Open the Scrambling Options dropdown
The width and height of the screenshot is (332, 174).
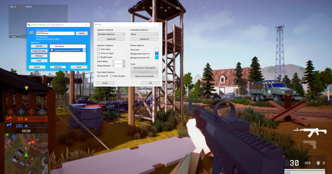[144, 34]
